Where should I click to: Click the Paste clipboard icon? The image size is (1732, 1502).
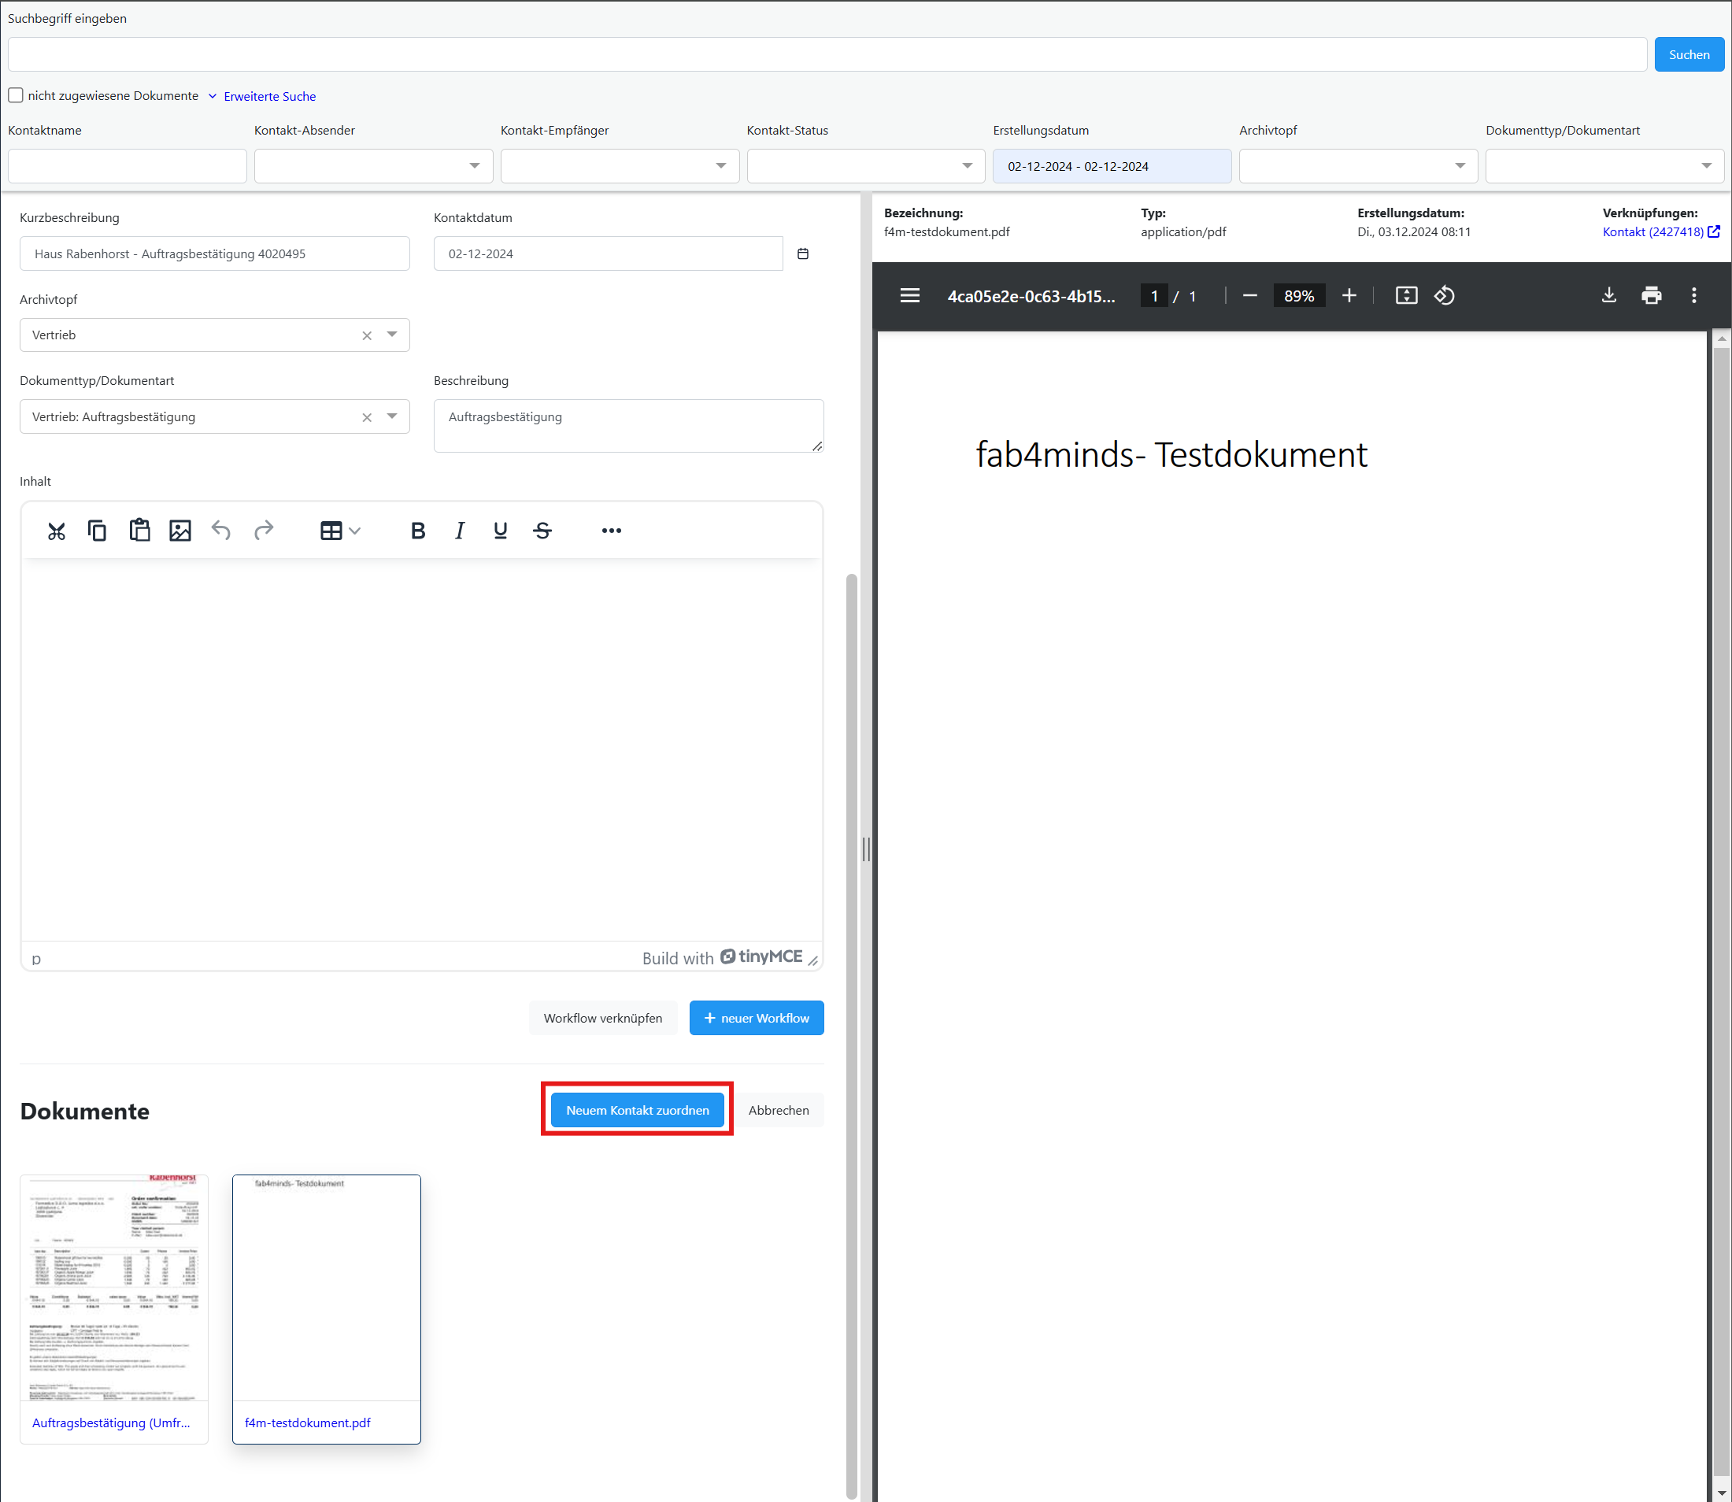click(139, 531)
